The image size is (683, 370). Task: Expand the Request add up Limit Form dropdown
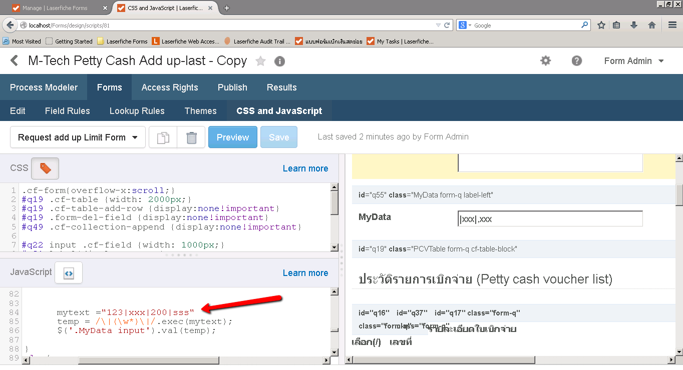[78, 137]
